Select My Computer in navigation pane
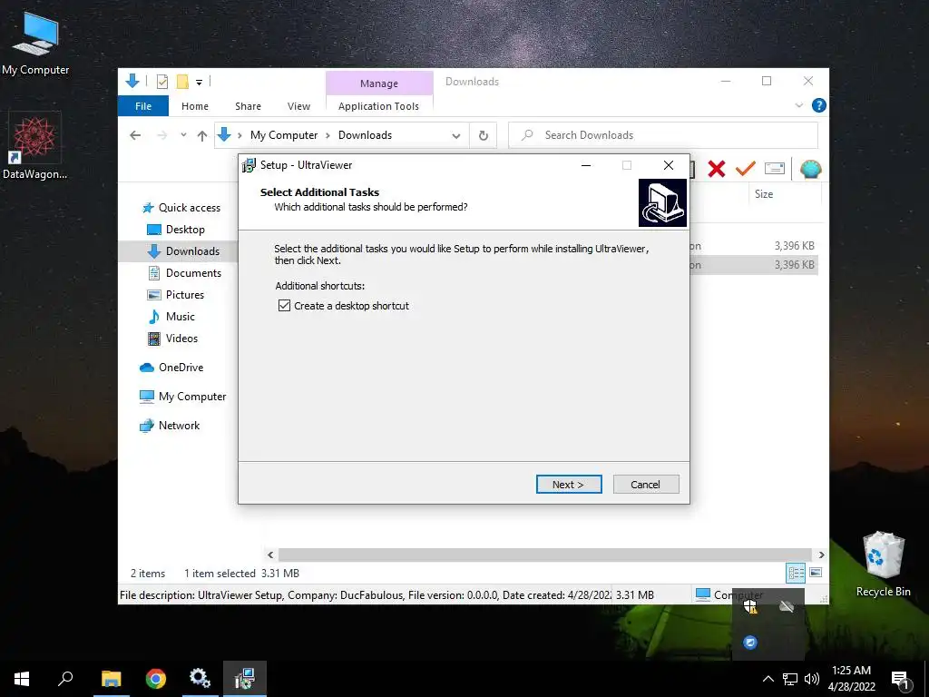929x697 pixels. point(182,397)
